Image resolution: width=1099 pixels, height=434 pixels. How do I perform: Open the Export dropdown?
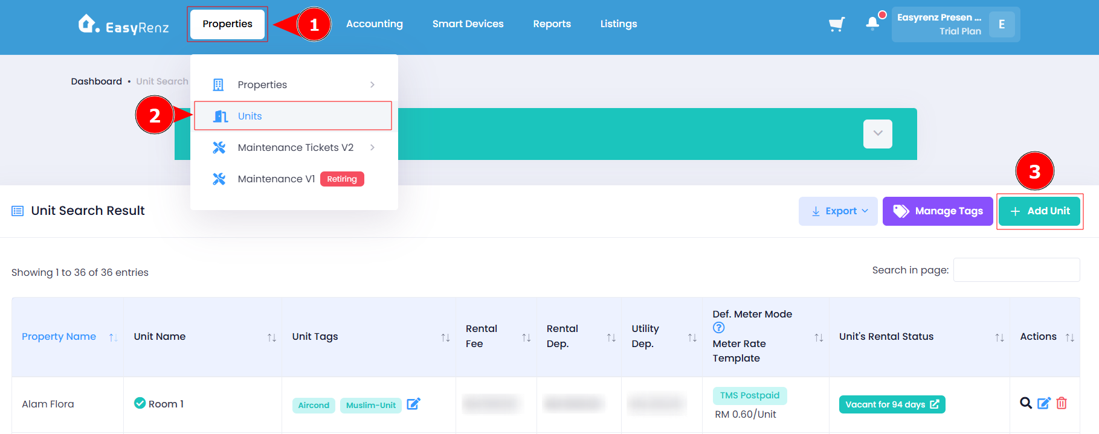click(838, 211)
